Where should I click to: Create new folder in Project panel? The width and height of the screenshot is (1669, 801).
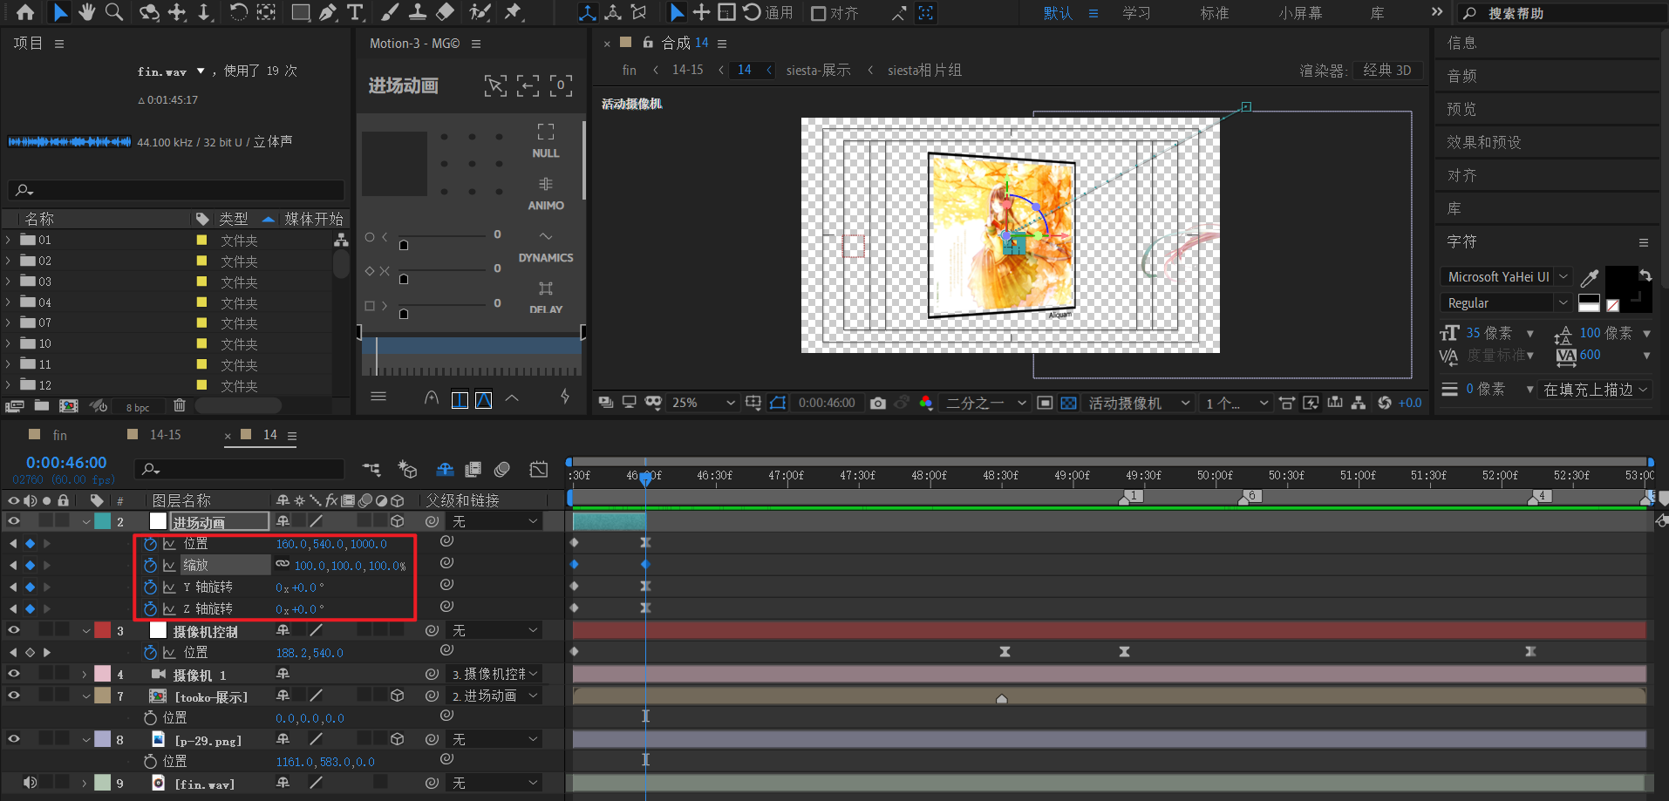tap(42, 405)
